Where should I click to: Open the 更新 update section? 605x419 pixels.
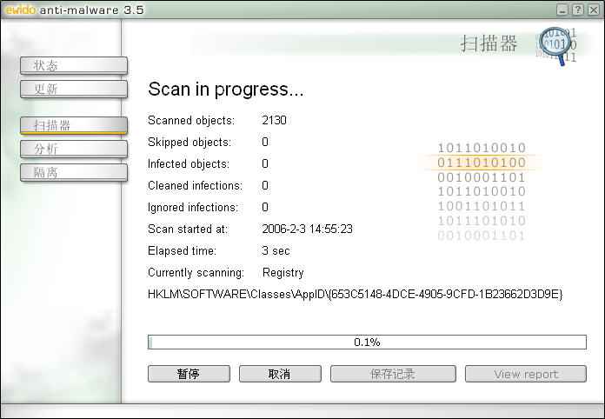[74, 90]
